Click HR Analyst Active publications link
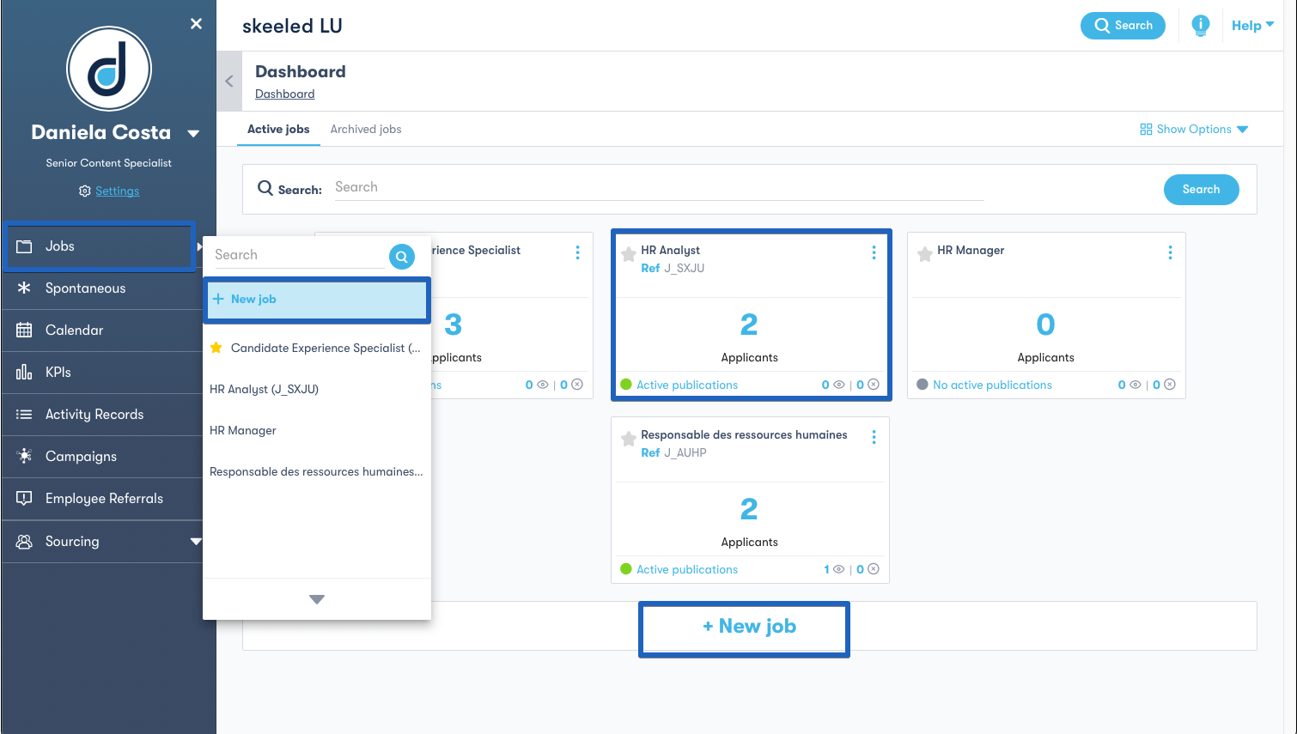 (x=687, y=385)
